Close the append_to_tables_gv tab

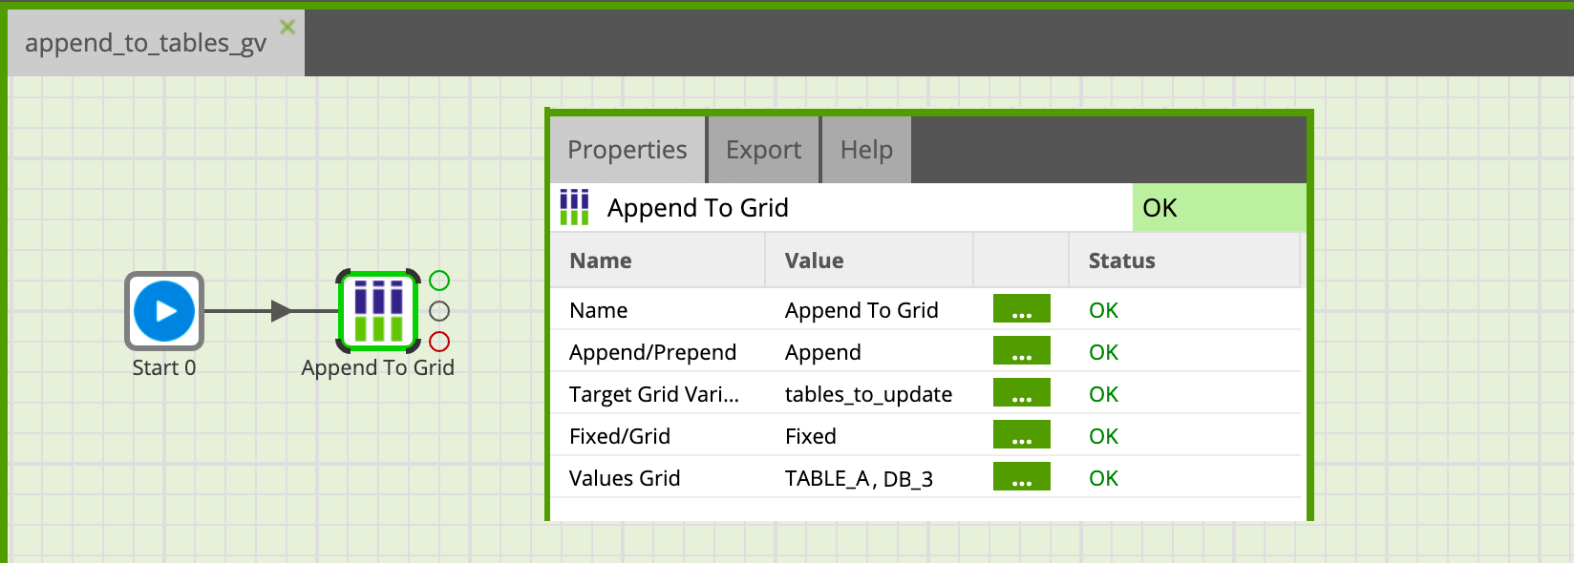pos(287,28)
